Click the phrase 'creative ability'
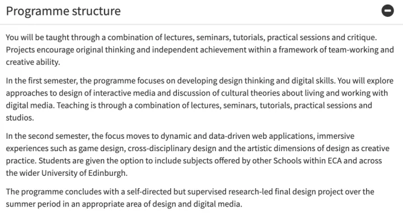The width and height of the screenshot is (403, 215). click(32, 62)
